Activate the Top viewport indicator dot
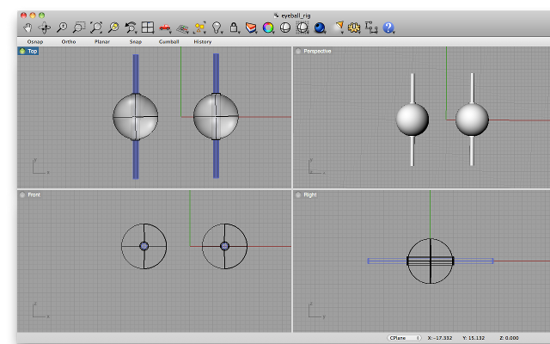The width and height of the screenshot is (550, 344). pyautogui.click(x=22, y=51)
